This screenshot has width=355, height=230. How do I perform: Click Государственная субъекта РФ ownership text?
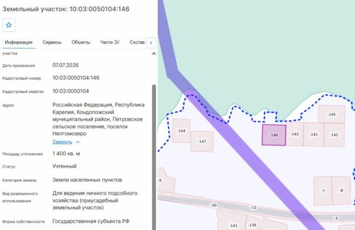[x=91, y=221]
